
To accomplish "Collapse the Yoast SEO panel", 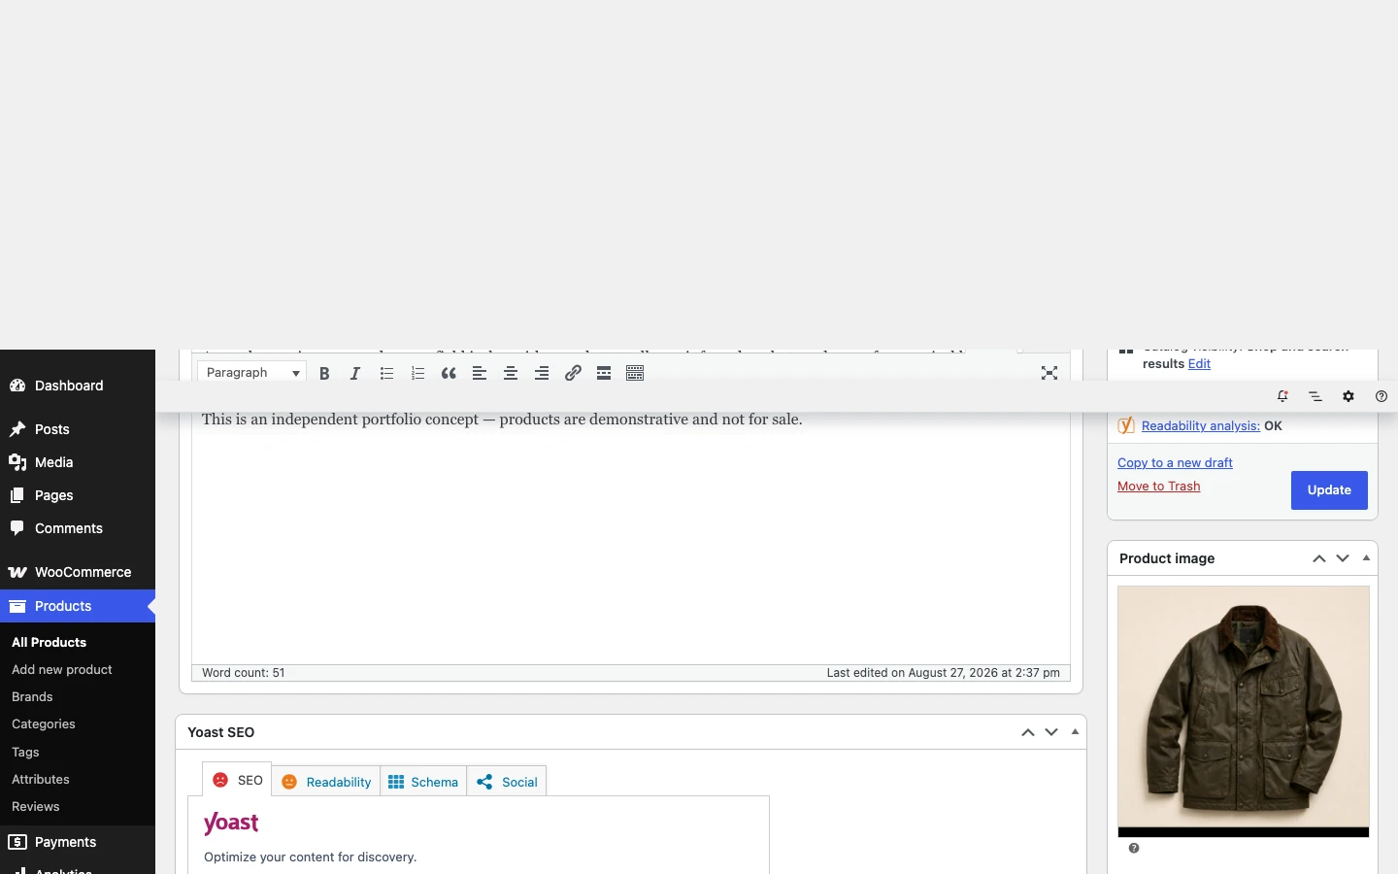I will point(1075,732).
